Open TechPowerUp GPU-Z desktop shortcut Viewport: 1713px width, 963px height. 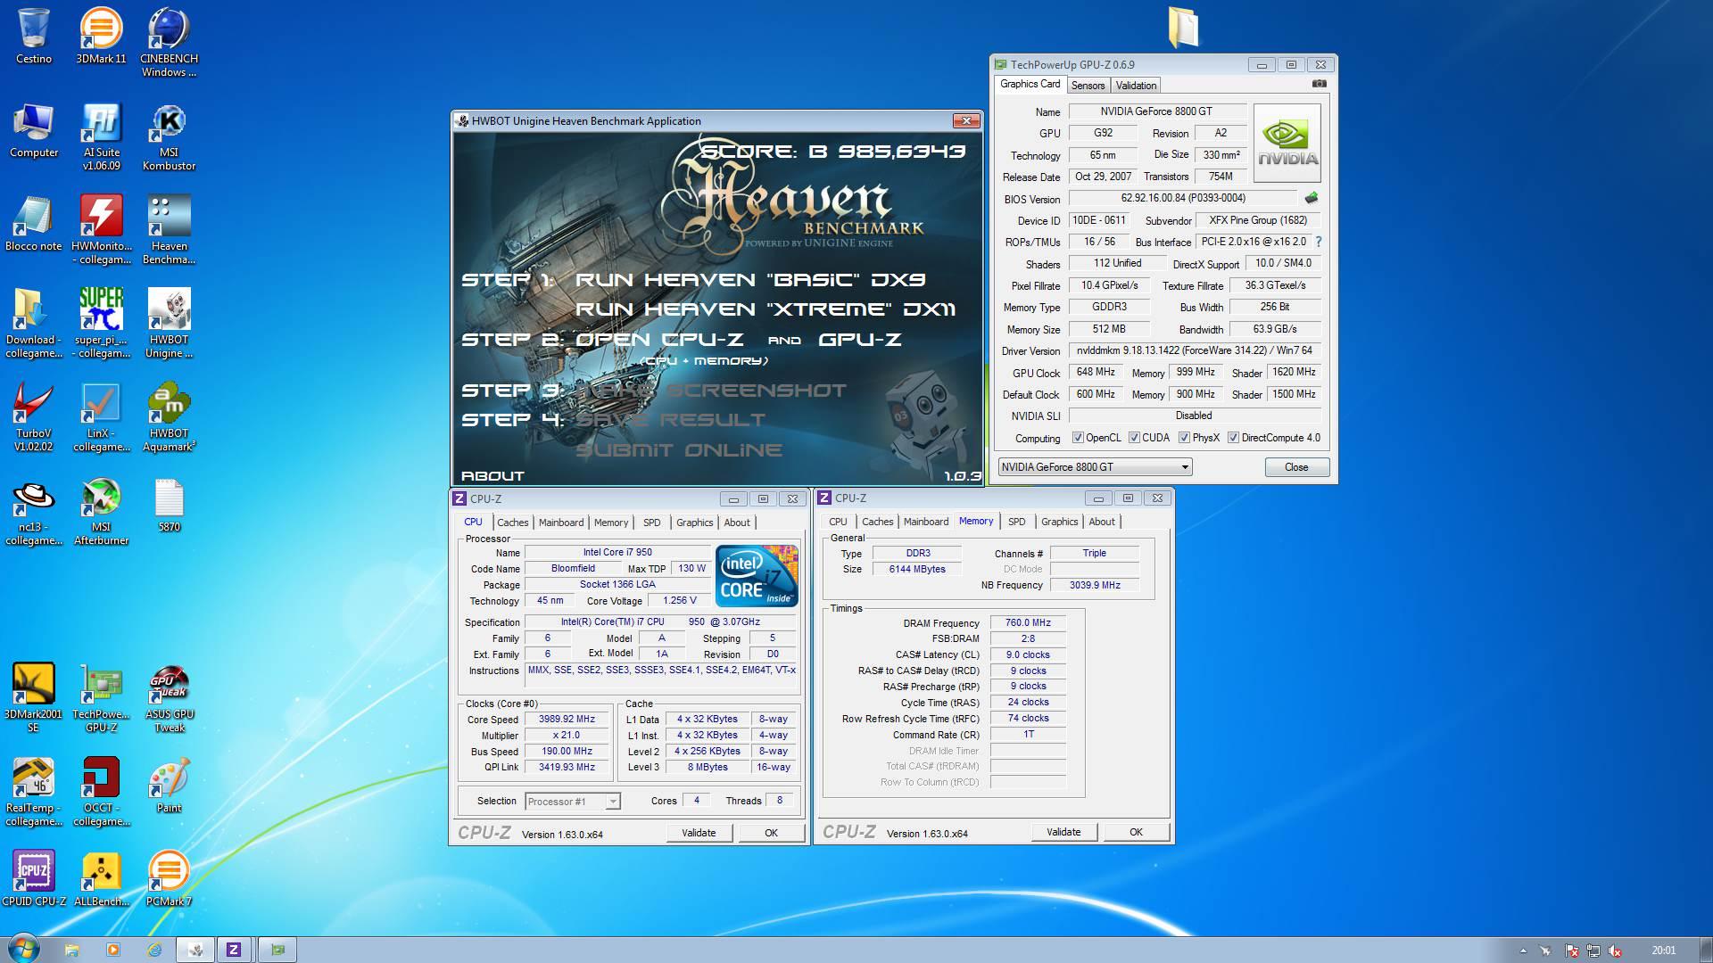point(101,698)
